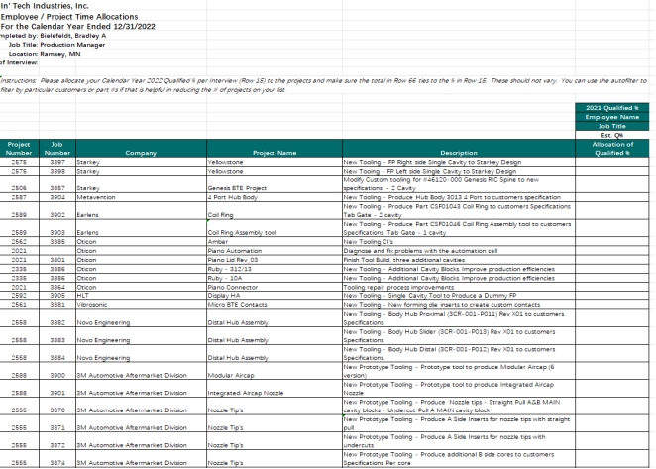Click job number 3898 cell

[57, 171]
